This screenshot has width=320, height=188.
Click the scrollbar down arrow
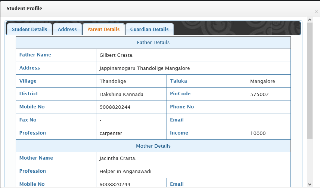pyautogui.click(x=310, y=184)
